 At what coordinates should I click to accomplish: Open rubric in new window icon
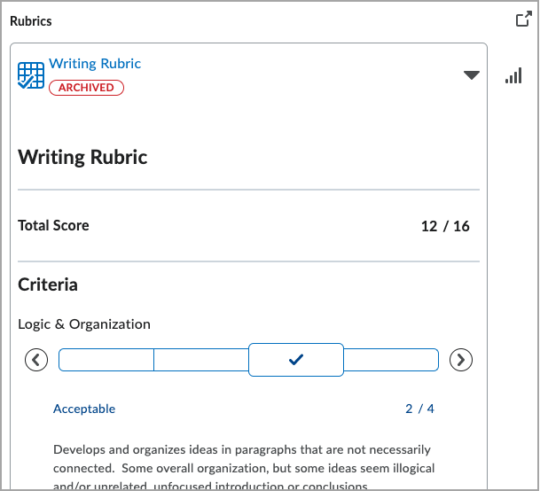(523, 19)
